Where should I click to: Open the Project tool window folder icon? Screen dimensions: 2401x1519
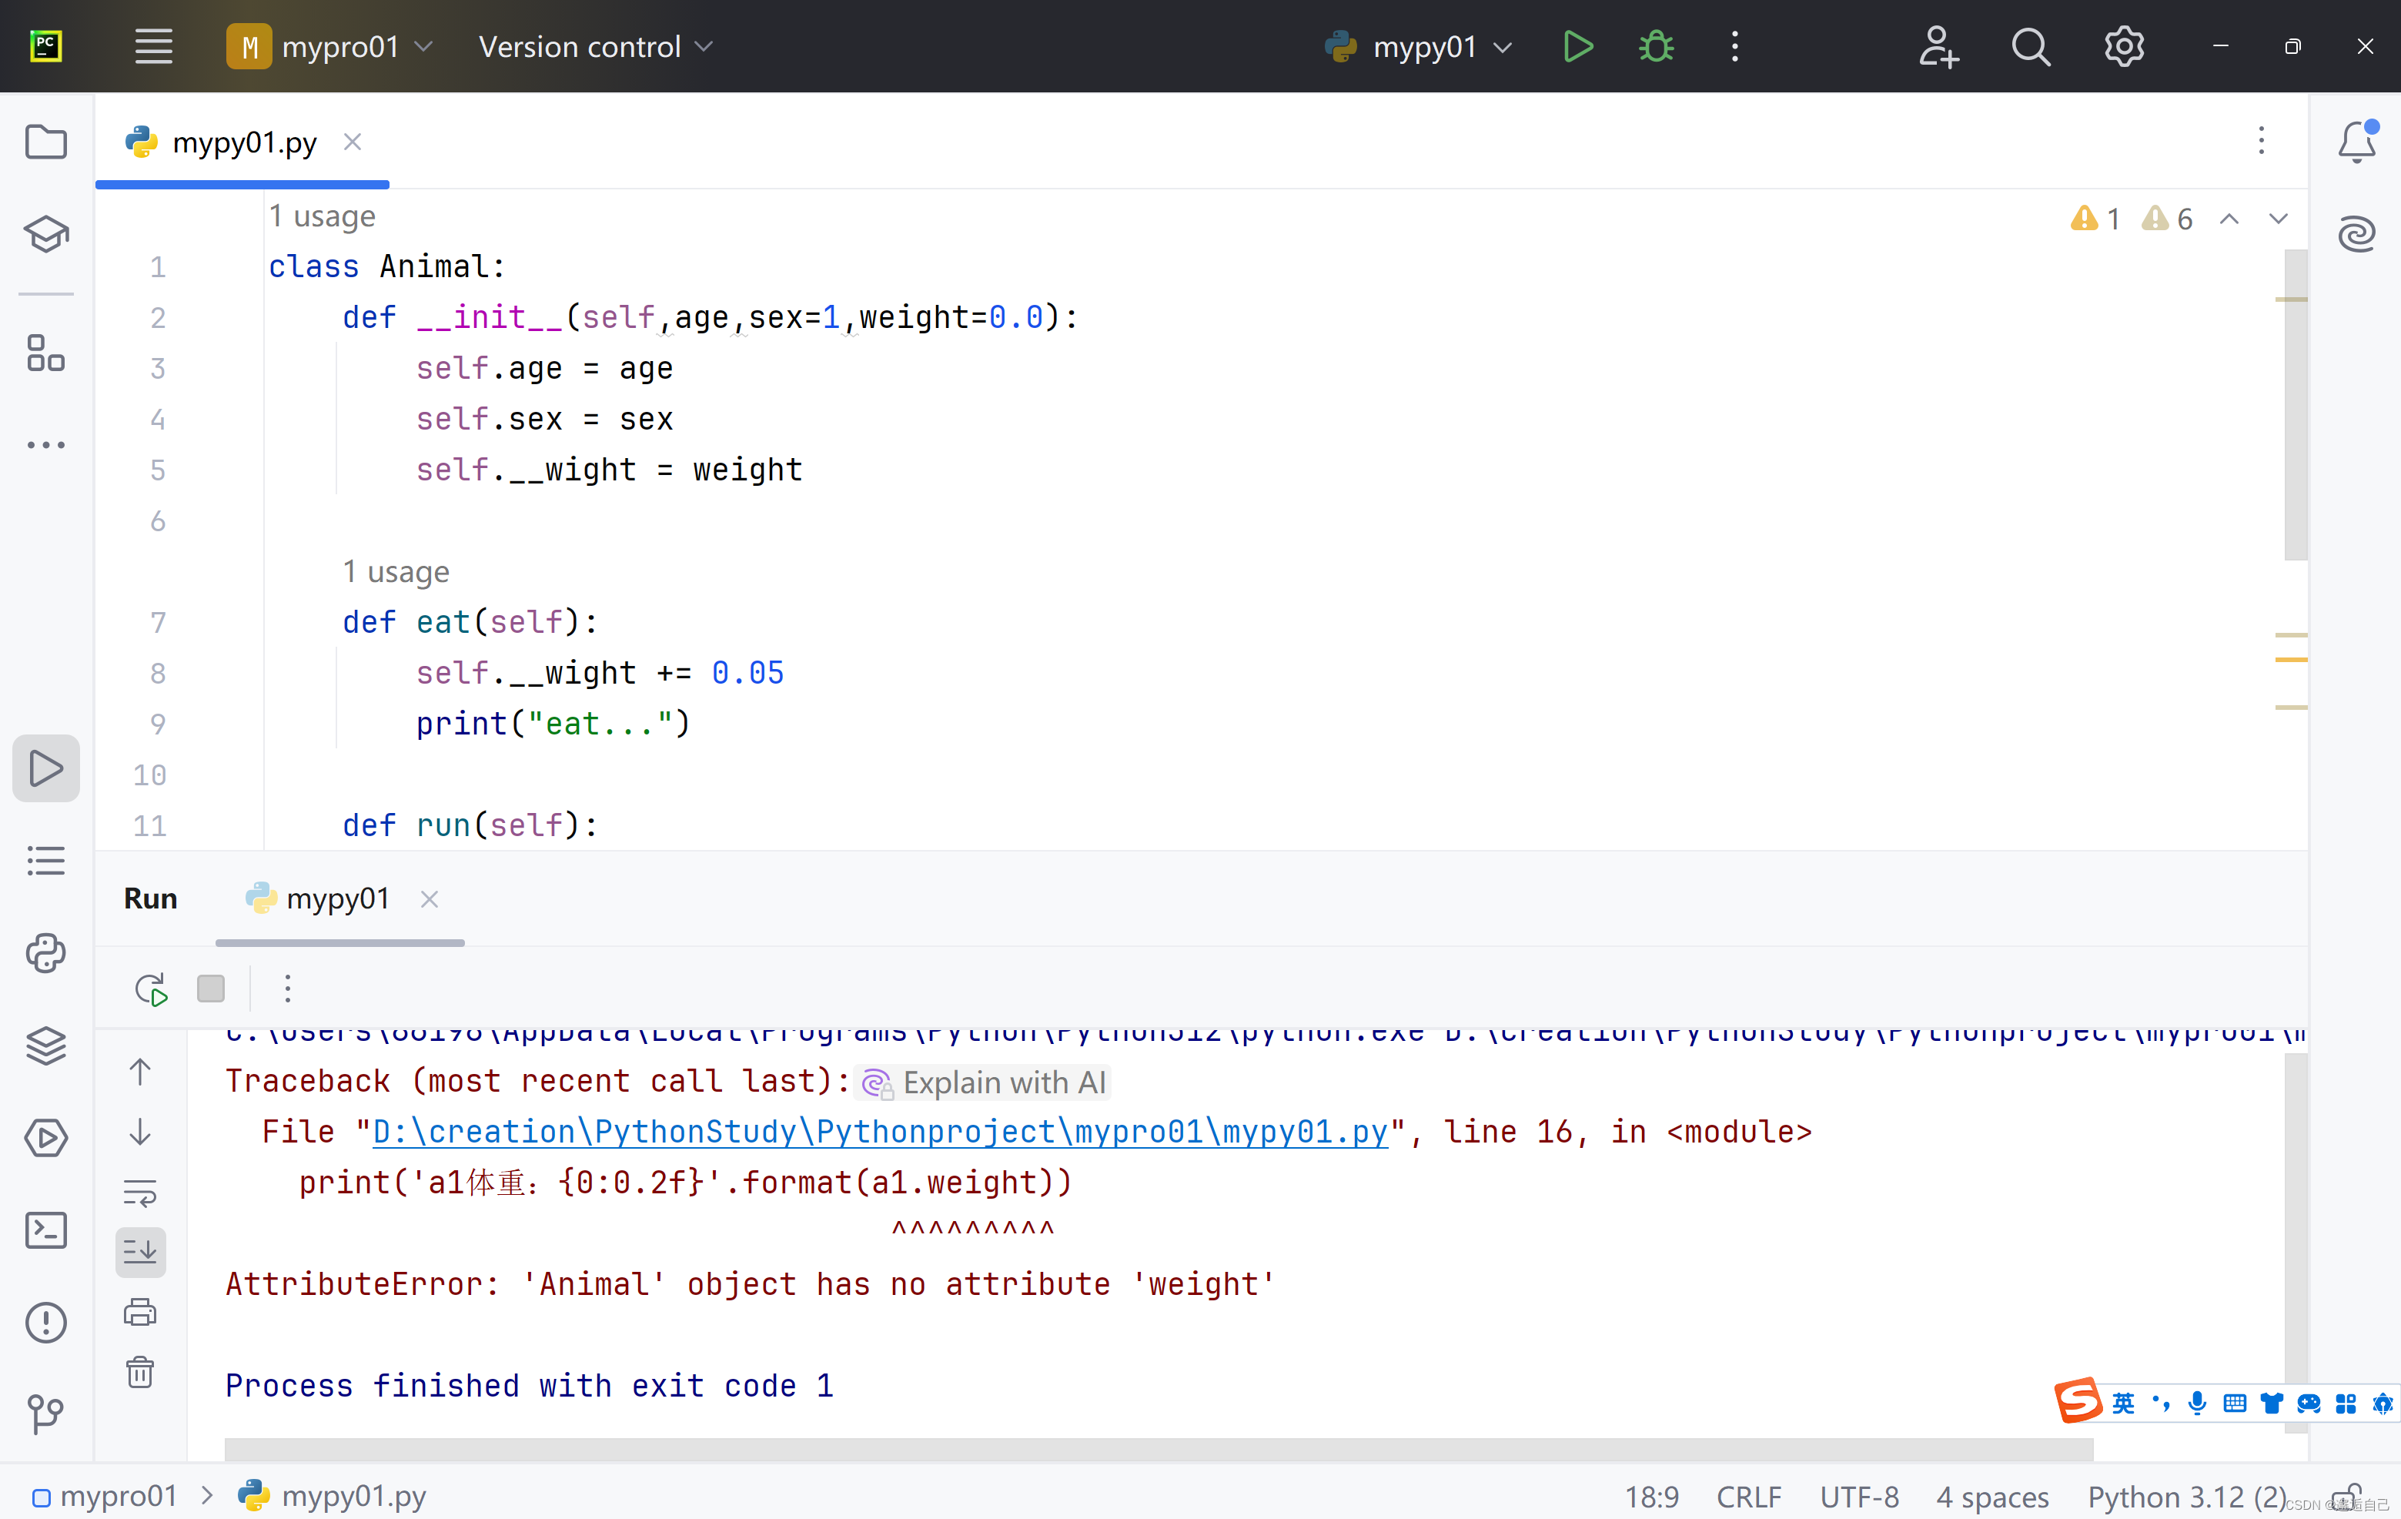(x=46, y=142)
